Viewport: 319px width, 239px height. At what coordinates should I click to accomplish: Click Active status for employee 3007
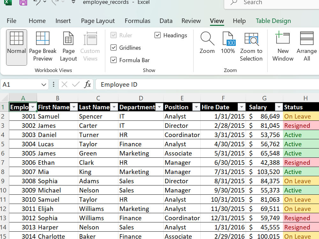(301, 172)
